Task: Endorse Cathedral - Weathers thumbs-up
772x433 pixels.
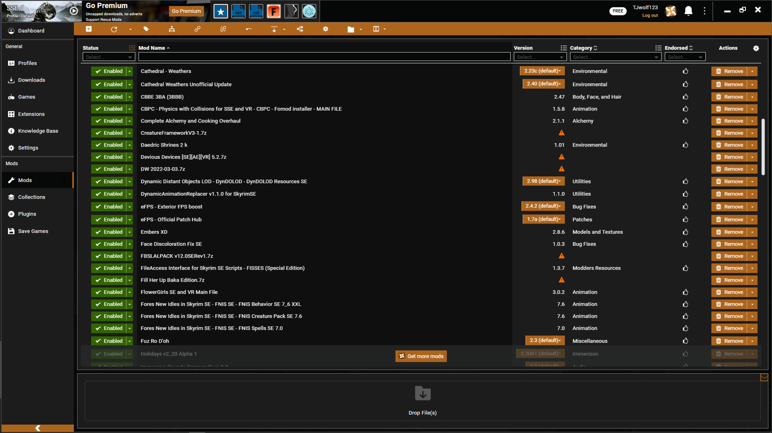Action: [686, 71]
